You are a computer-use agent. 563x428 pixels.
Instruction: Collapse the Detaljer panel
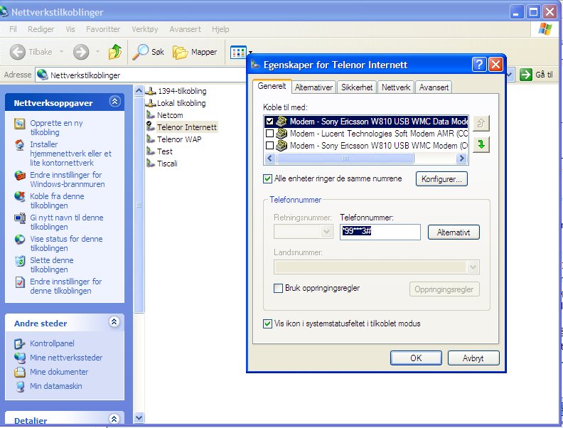(114, 419)
